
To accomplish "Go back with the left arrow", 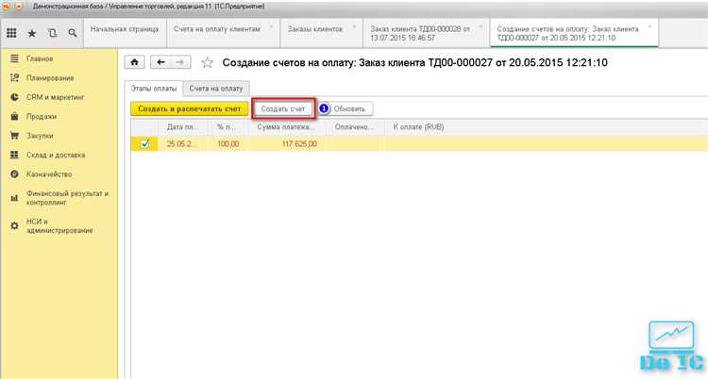I will click(x=160, y=62).
